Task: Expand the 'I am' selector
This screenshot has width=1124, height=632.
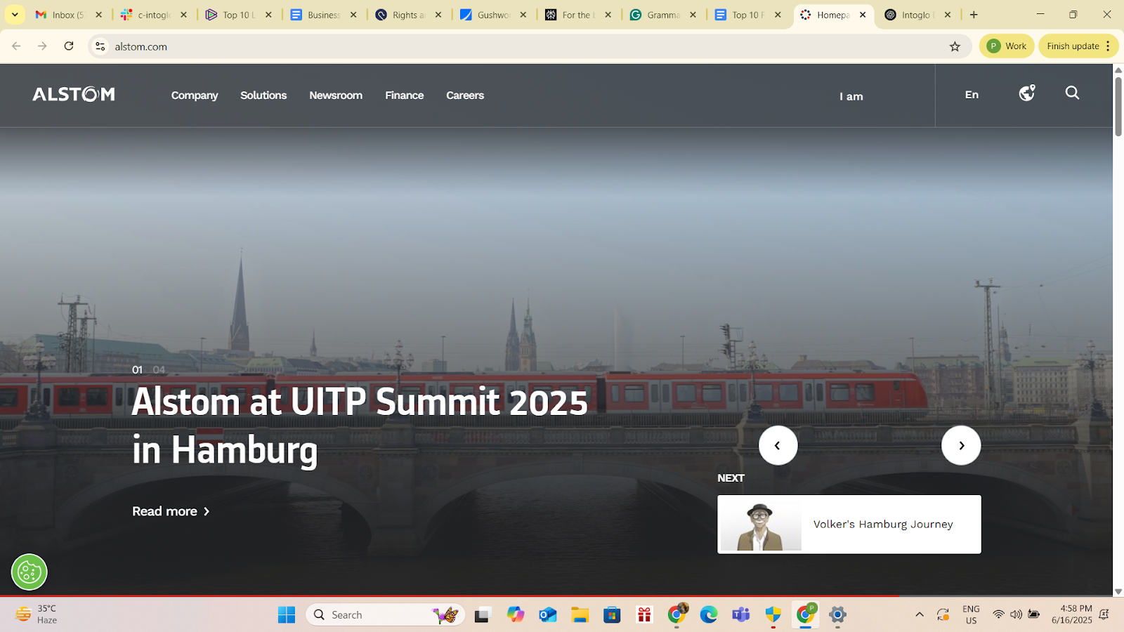Action: (x=851, y=96)
